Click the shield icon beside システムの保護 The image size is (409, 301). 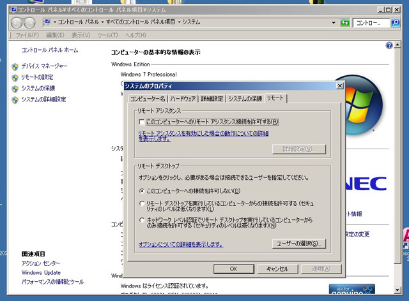point(15,89)
